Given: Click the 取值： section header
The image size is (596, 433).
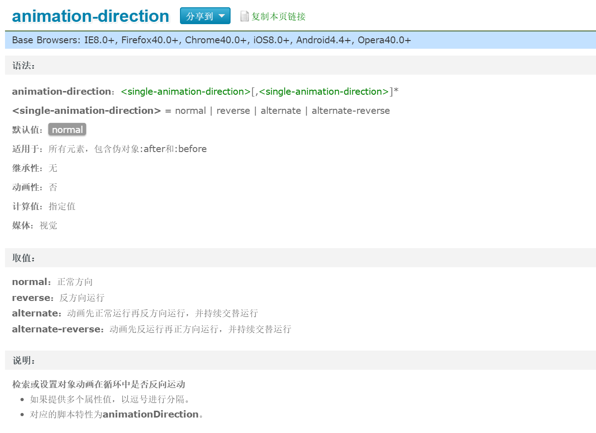Looking at the screenshot, I should [x=300, y=258].
